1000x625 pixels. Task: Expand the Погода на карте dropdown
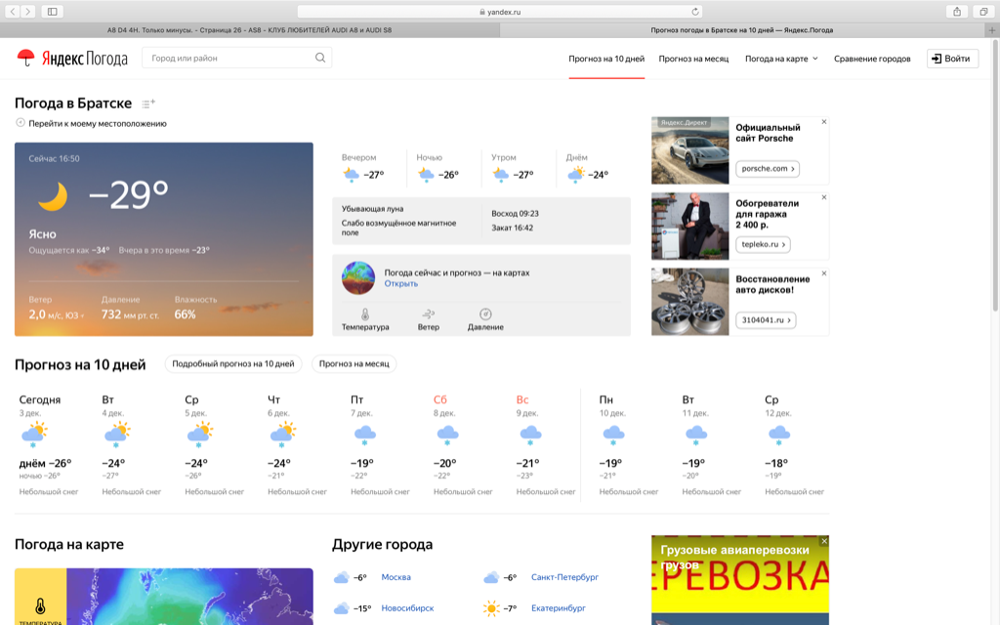pos(781,59)
